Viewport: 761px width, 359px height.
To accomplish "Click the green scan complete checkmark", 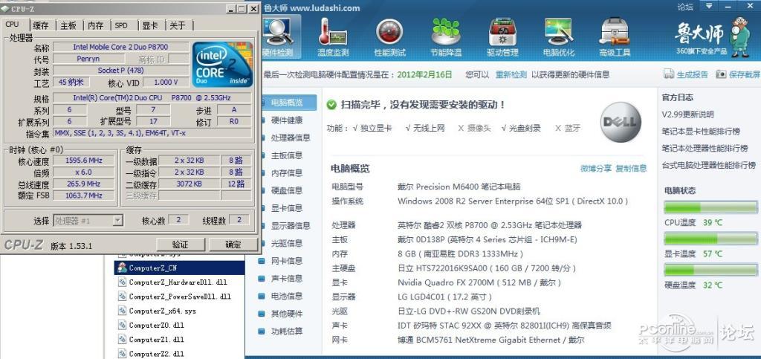I will (331, 105).
